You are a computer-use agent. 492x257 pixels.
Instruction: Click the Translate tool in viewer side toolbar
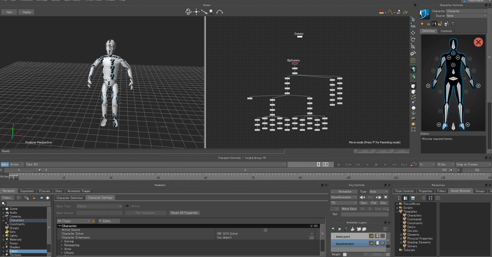tap(413, 32)
